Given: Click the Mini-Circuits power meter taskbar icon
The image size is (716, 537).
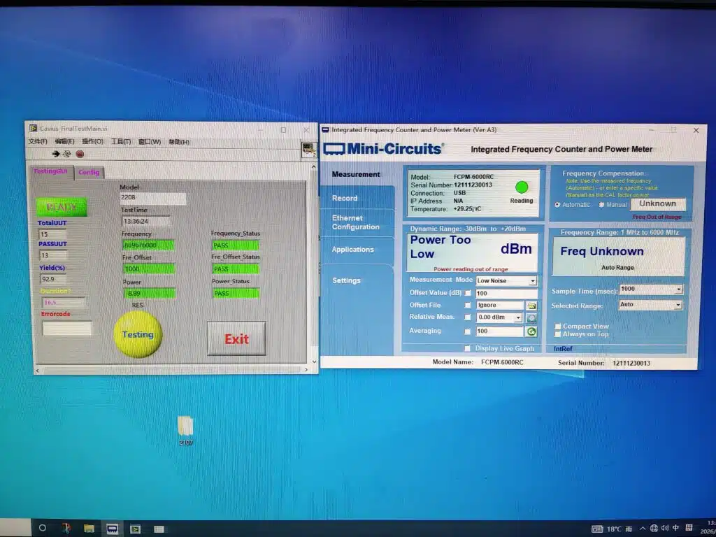Looking at the screenshot, I should point(113,529).
